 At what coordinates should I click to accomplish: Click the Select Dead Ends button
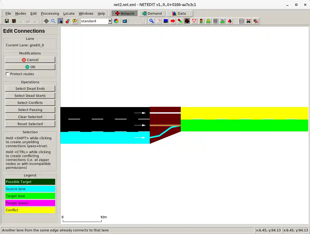(x=30, y=89)
